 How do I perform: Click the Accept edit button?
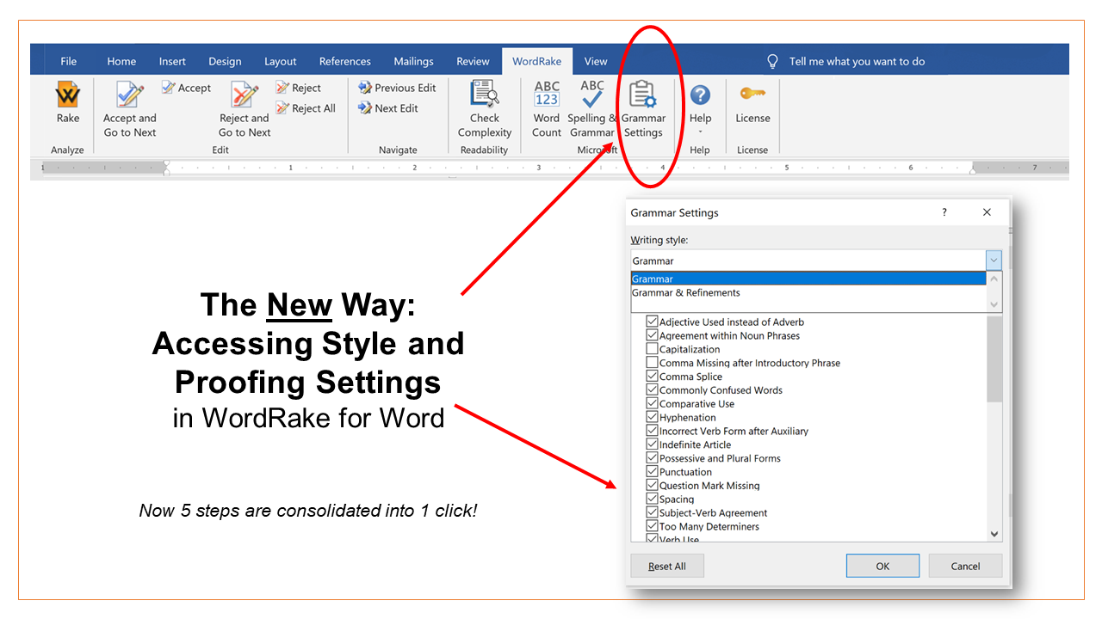tap(187, 88)
